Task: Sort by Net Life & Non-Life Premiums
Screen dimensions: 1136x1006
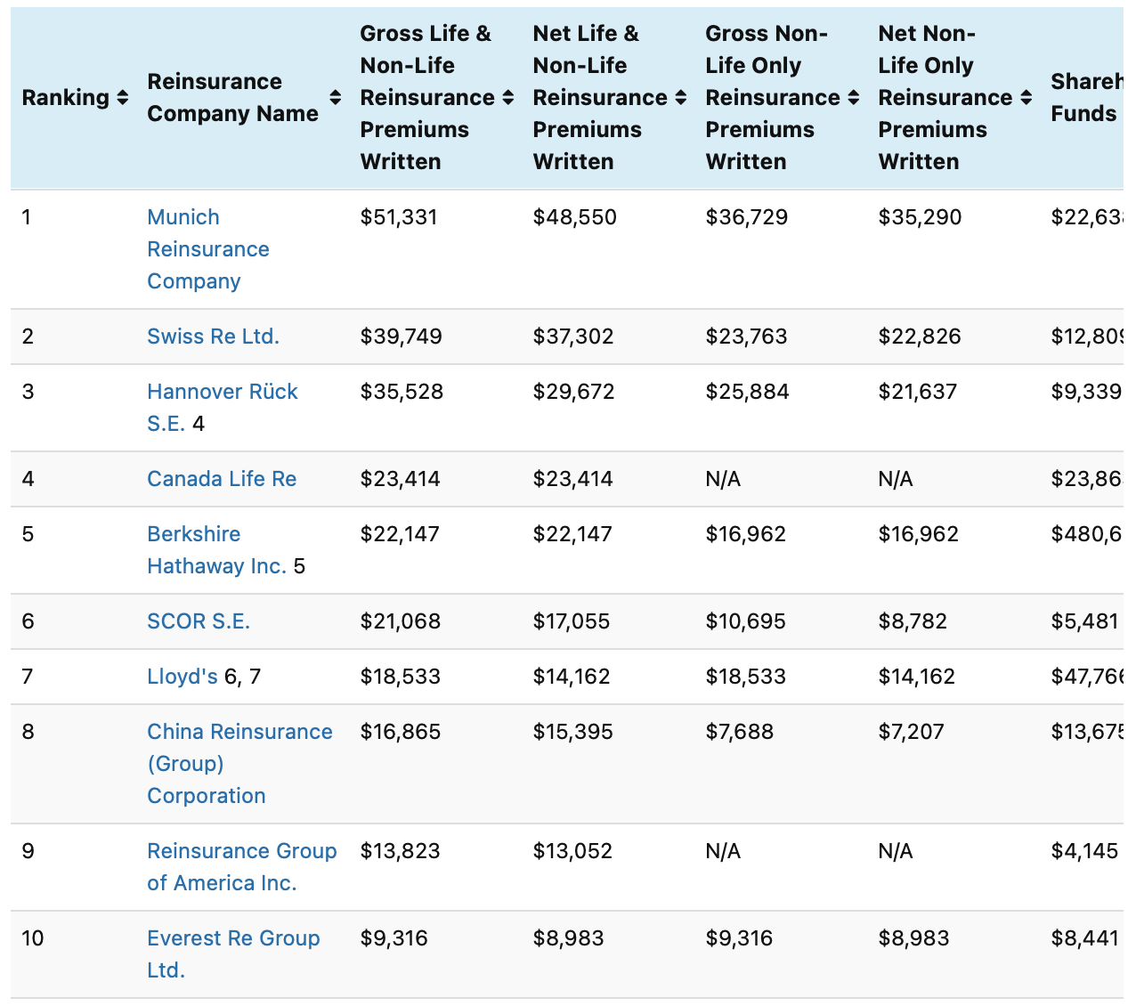Action: 681,98
